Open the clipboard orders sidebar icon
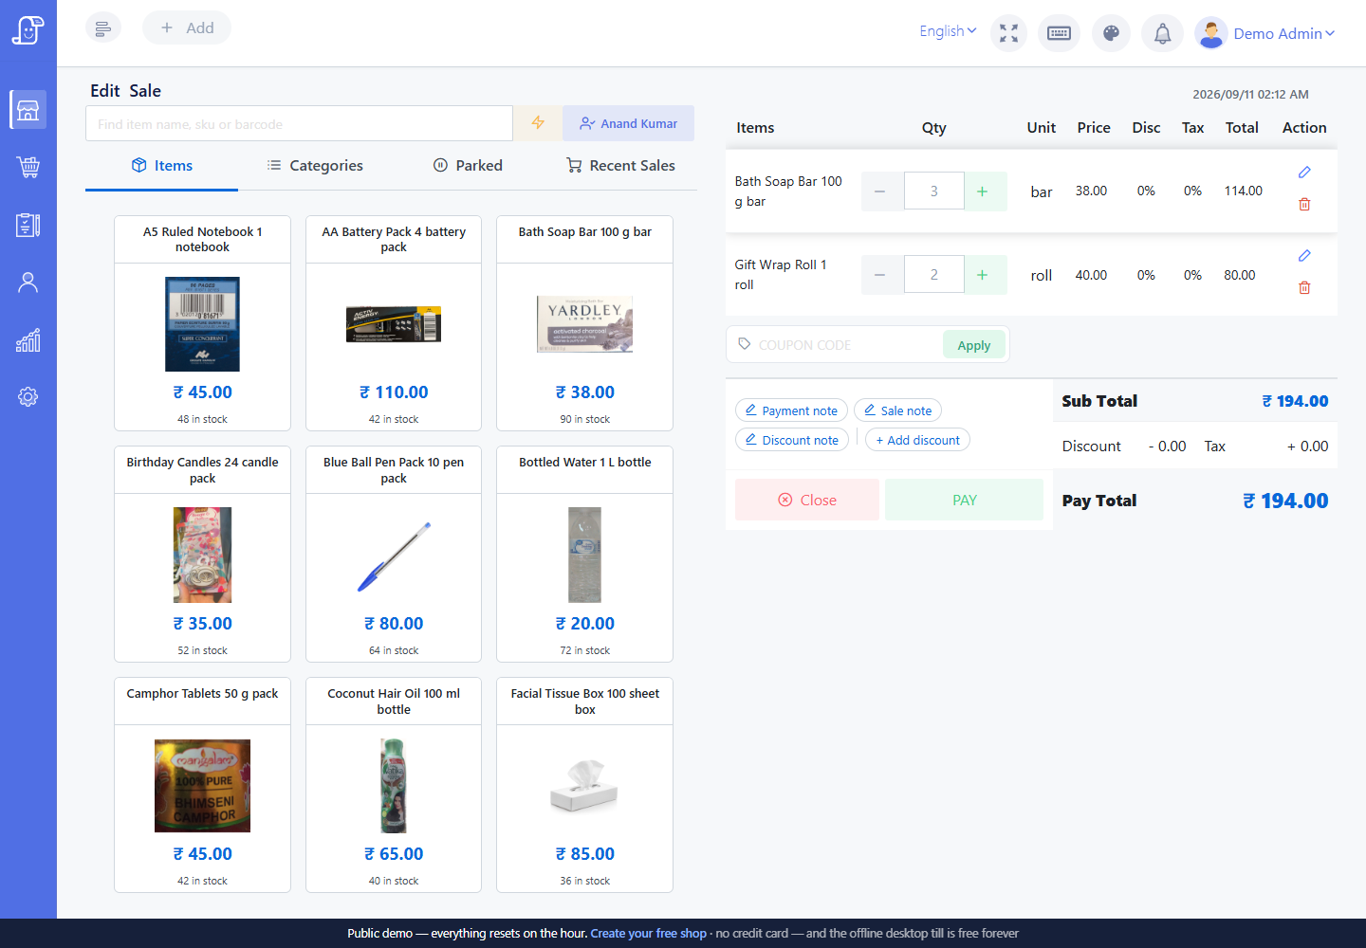This screenshot has width=1366, height=948. [28, 225]
